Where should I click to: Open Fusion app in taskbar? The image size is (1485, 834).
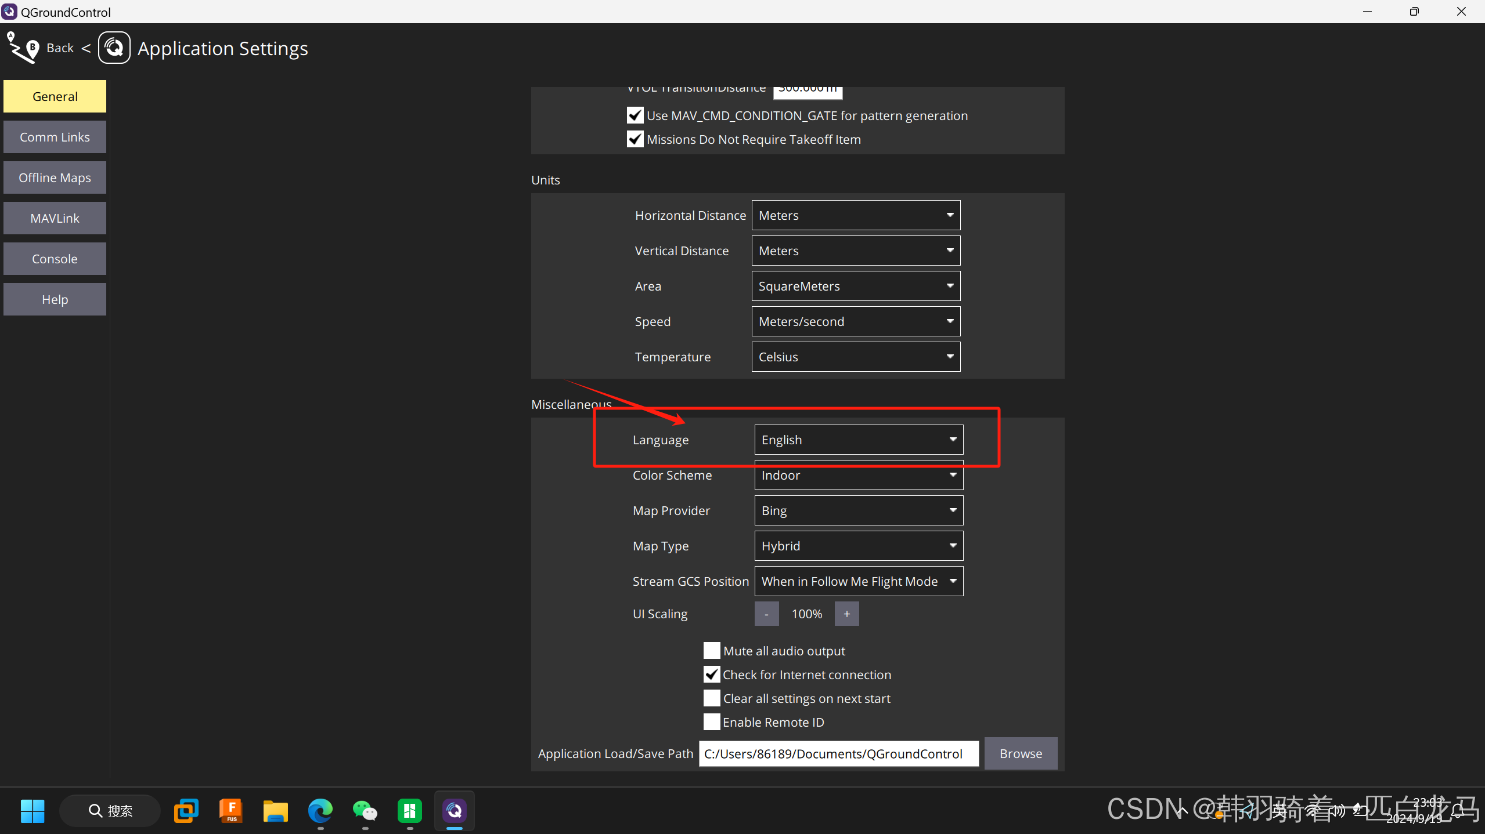point(231,811)
